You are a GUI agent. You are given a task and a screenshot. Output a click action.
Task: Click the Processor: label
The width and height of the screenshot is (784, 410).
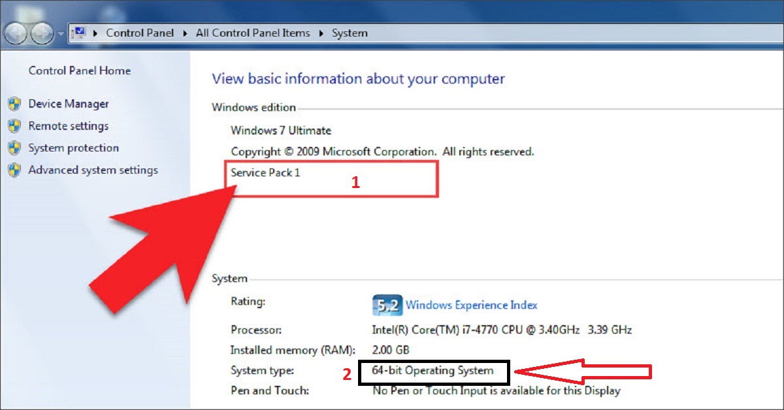tap(257, 330)
